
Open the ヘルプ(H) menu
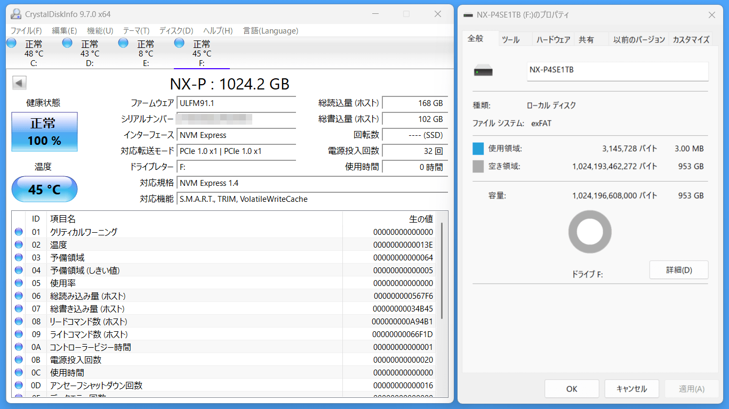click(x=218, y=31)
